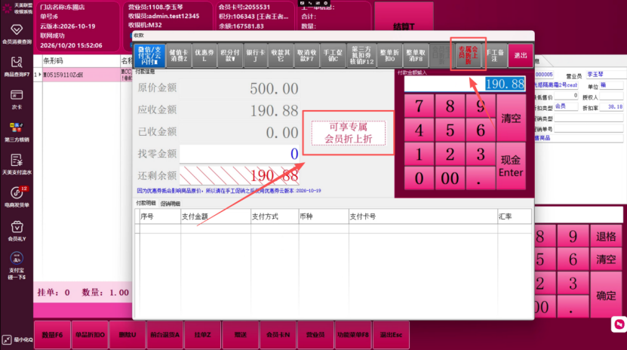Click 退格 on main window keypad
The image size is (627, 350).
pyautogui.click(x=606, y=237)
